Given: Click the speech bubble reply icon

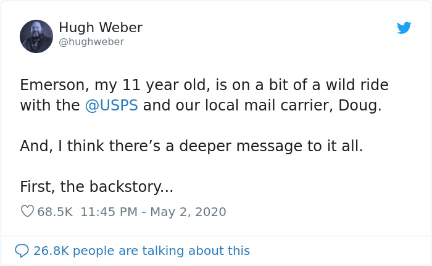Looking at the screenshot, I should pyautogui.click(x=22, y=251).
